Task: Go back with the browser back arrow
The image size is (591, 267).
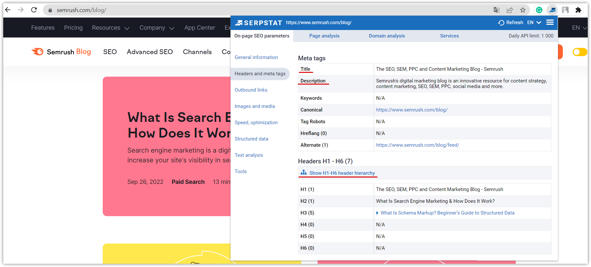Action: [x=8, y=10]
